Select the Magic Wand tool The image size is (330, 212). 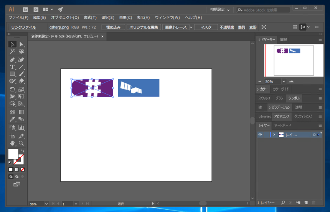pyautogui.click(x=12, y=51)
